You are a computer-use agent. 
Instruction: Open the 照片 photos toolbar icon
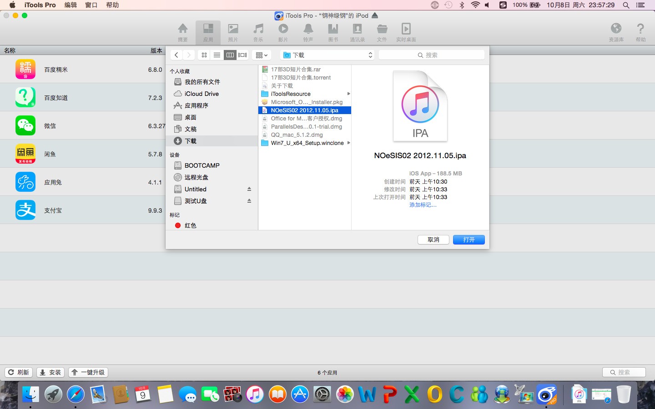pos(233,32)
